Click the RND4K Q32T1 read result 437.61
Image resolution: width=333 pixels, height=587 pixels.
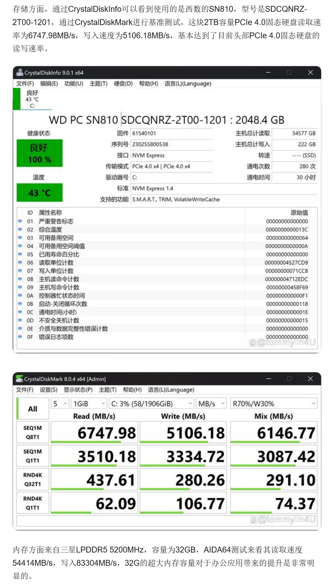[94, 479]
